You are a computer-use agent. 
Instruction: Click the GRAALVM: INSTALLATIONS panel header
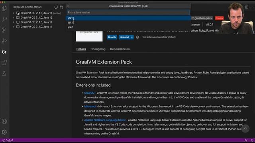tap(27, 7)
